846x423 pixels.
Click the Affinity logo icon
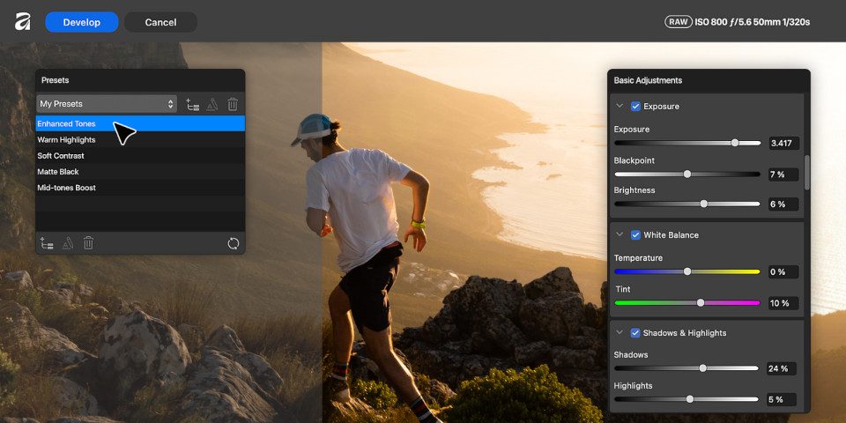point(22,21)
